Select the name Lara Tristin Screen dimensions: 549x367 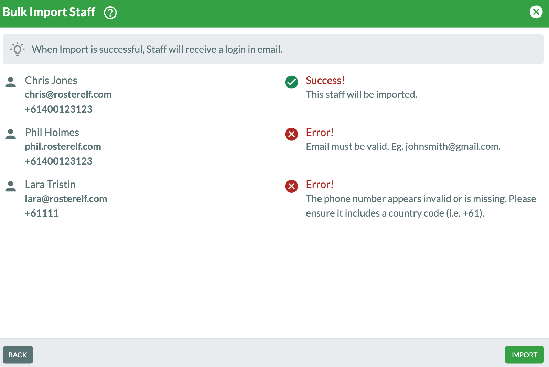tap(50, 184)
